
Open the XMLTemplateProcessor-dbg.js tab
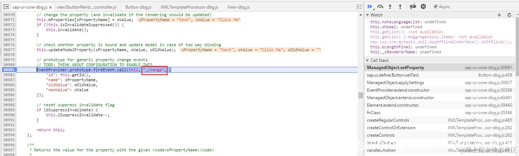189,7
